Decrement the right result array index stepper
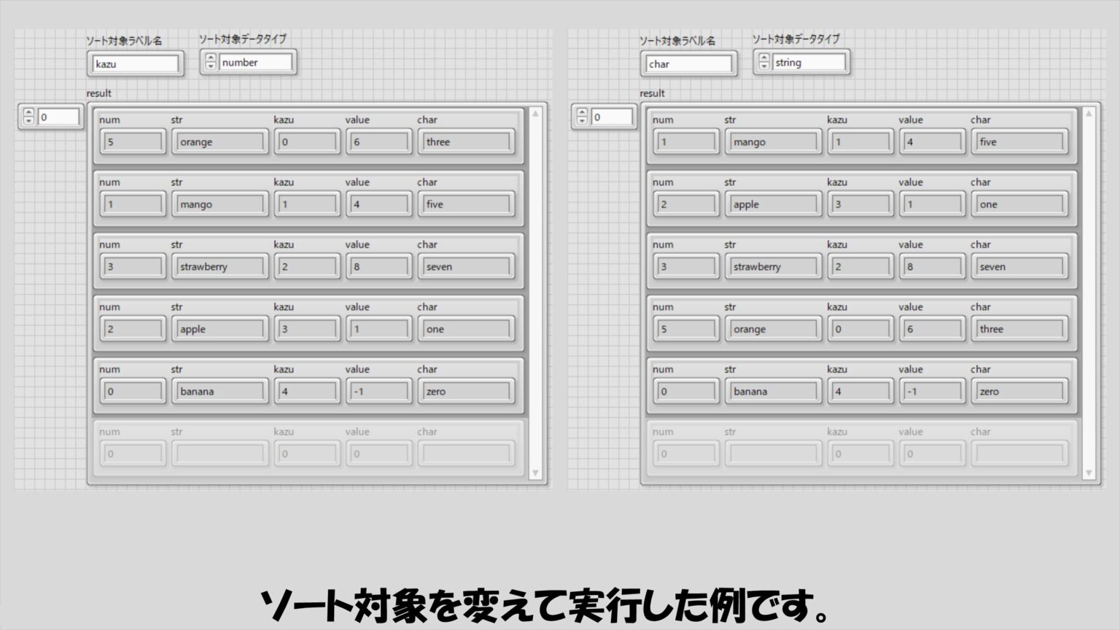 (x=582, y=121)
